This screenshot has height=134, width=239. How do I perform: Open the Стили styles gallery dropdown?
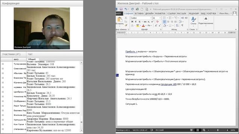[x=193, y=21]
